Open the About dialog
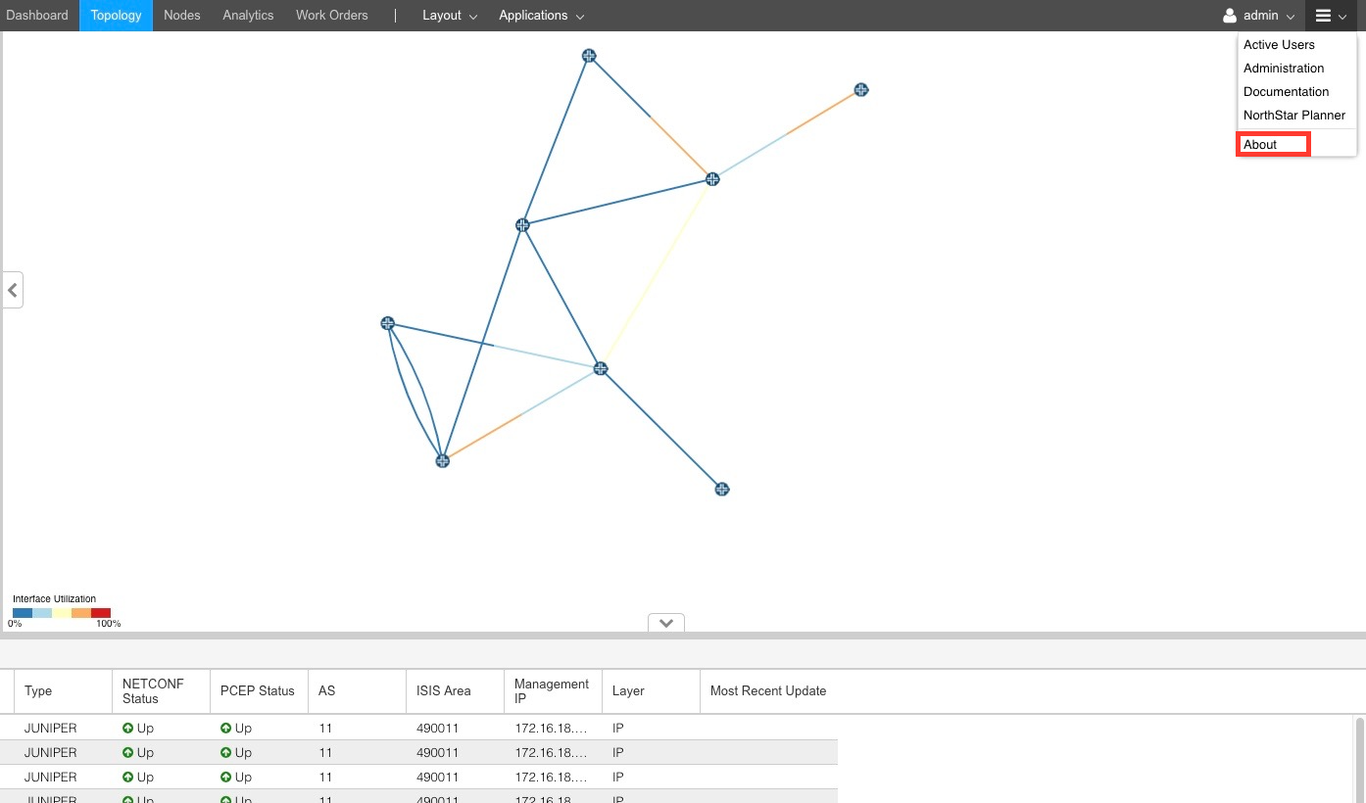 click(x=1259, y=144)
